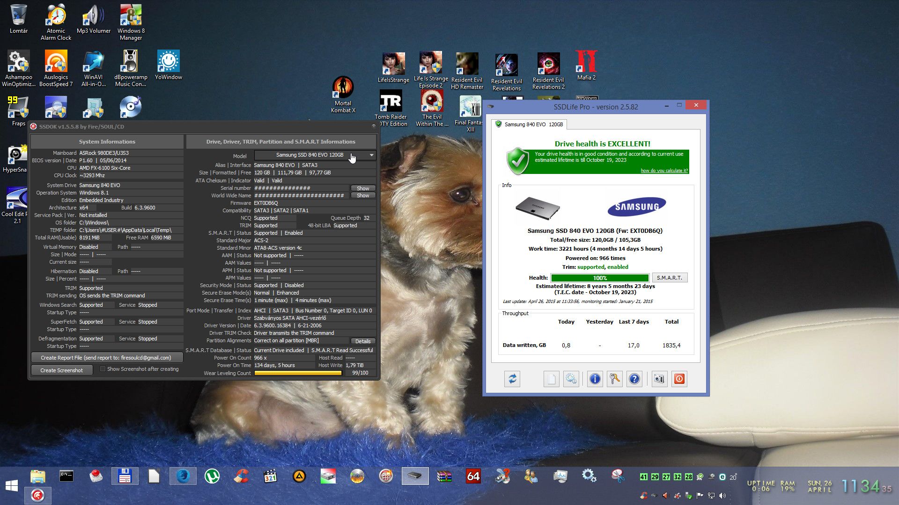Open the Atomic Alarm Clock desktop icon
This screenshot has height=505, width=899.
pos(56,22)
